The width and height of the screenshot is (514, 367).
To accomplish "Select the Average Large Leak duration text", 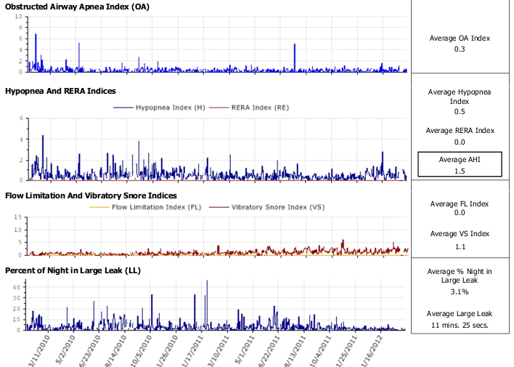I will [x=459, y=319].
